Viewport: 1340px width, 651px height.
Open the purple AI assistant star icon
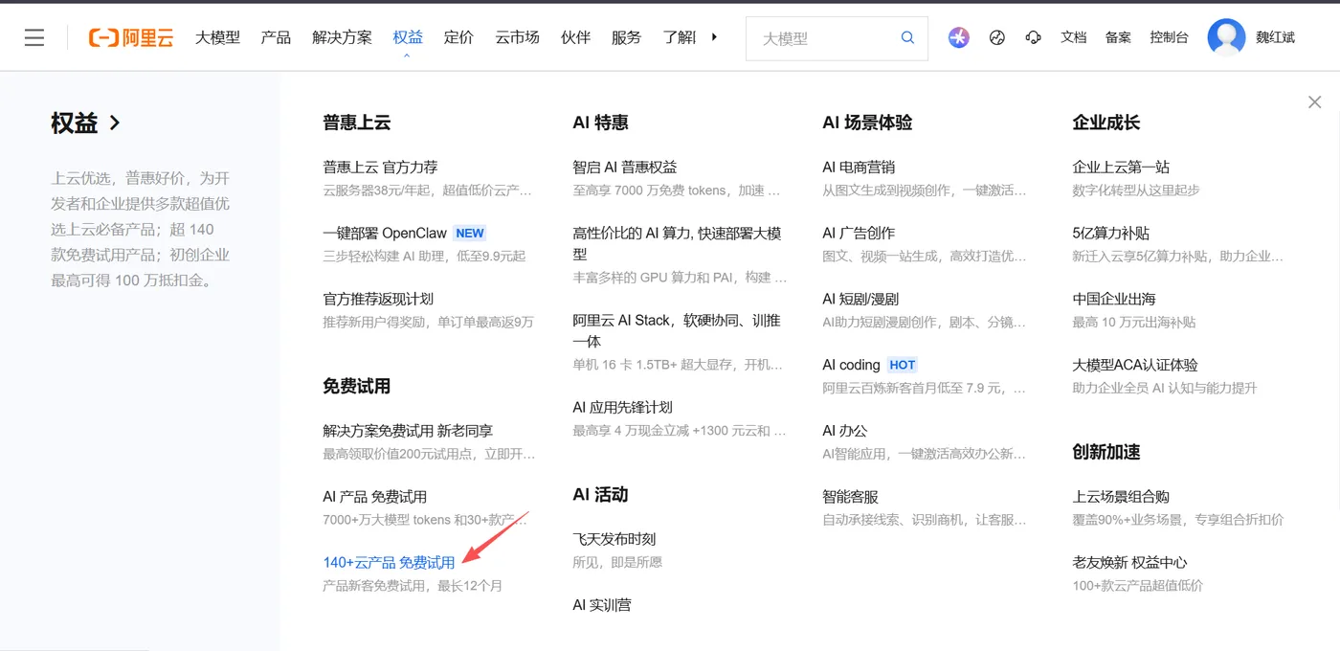[959, 37]
